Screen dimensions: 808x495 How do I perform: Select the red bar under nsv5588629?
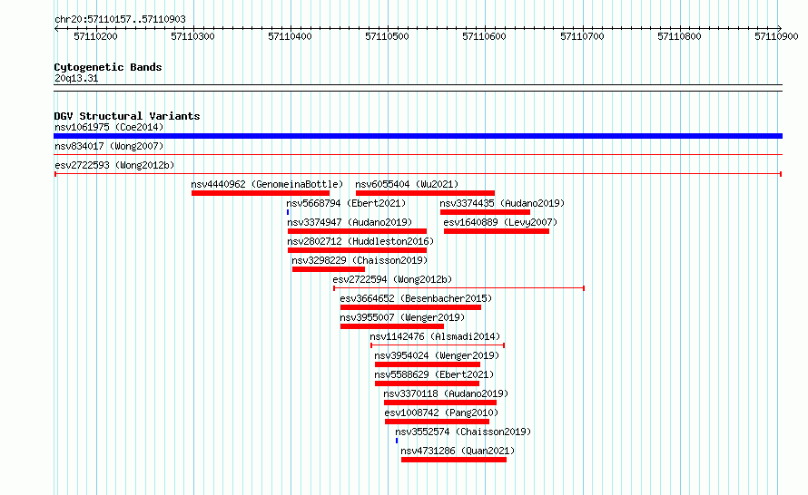tap(428, 383)
